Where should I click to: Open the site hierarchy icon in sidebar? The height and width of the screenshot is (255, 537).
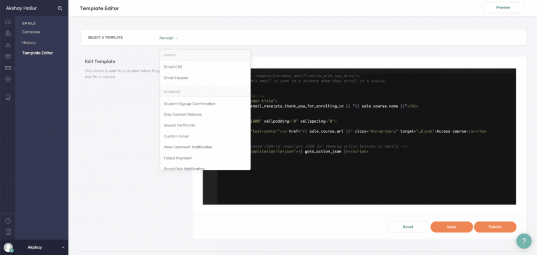pyautogui.click(x=8, y=45)
